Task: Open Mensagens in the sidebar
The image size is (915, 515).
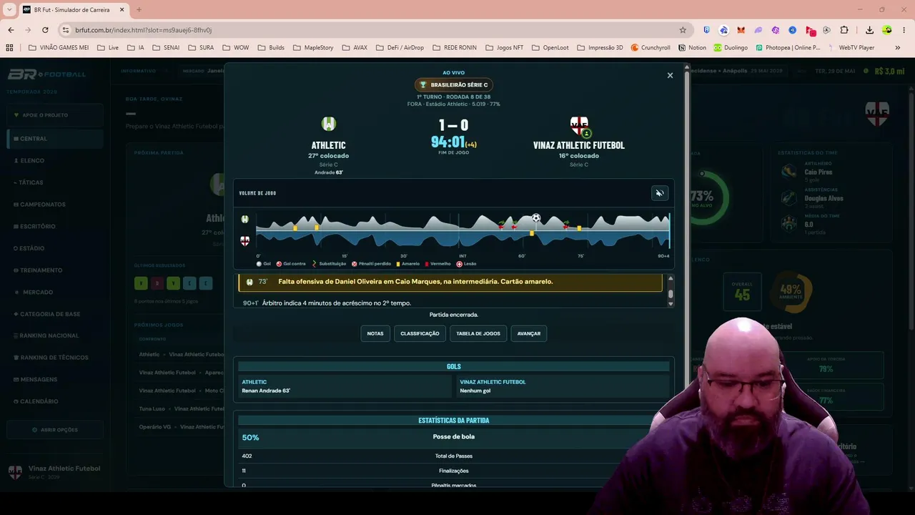Action: [55, 379]
